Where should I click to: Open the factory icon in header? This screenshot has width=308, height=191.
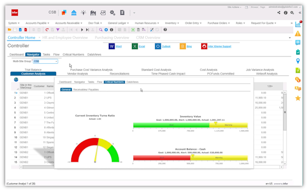(93, 13)
